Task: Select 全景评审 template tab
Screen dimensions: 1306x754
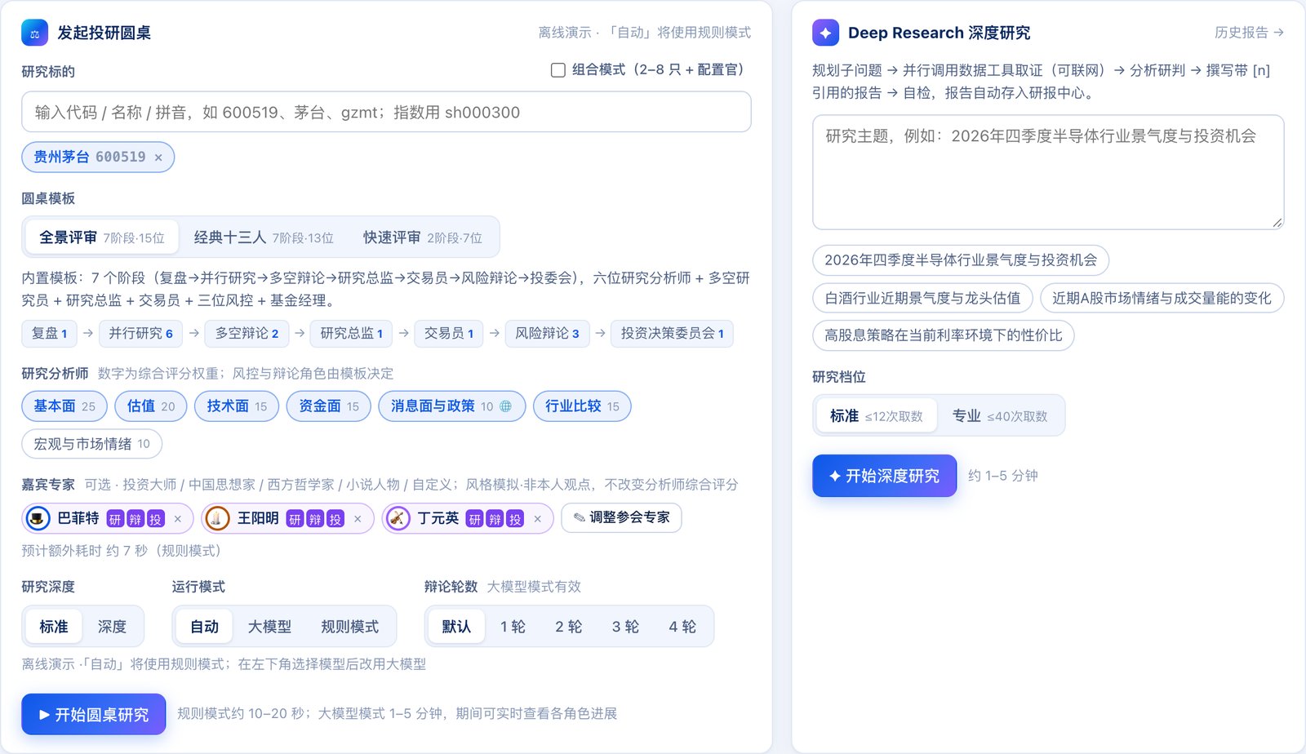Action: click(x=102, y=237)
